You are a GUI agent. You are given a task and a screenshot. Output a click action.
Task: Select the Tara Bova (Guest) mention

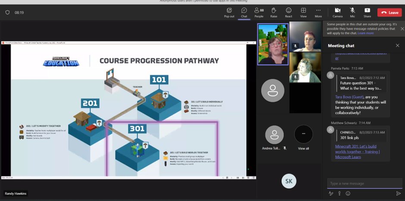349,97
